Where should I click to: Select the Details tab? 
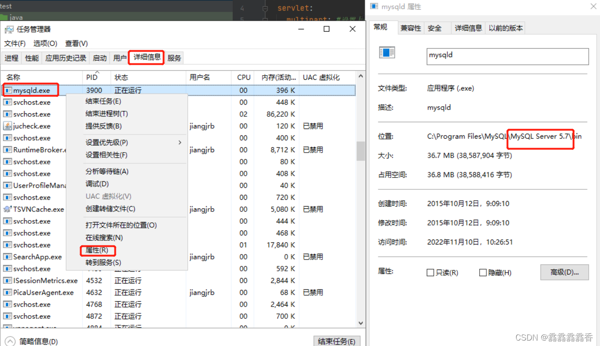coord(147,58)
